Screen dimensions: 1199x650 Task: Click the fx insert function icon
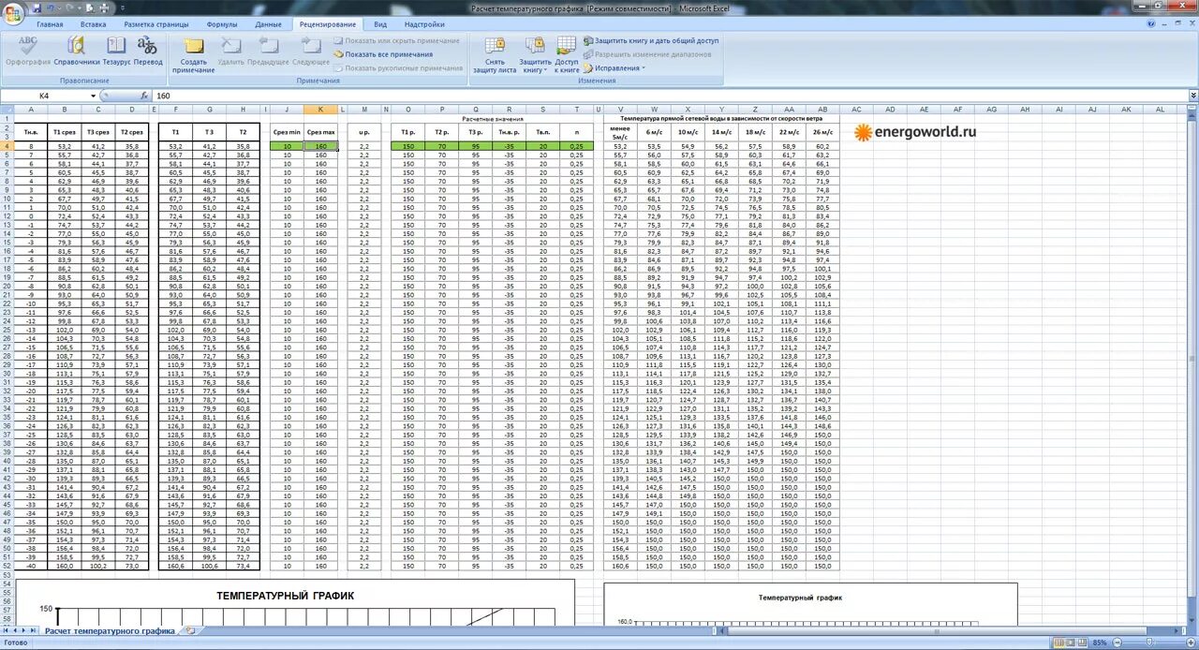[x=144, y=96]
